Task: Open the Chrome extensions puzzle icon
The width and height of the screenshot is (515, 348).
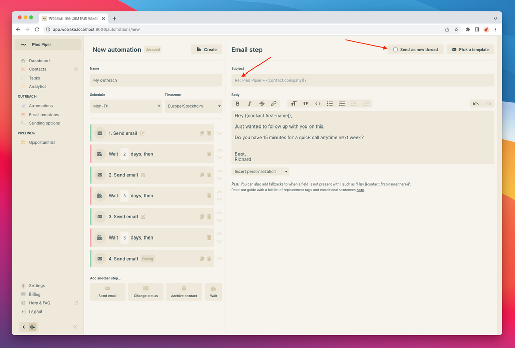Action: (x=468, y=29)
